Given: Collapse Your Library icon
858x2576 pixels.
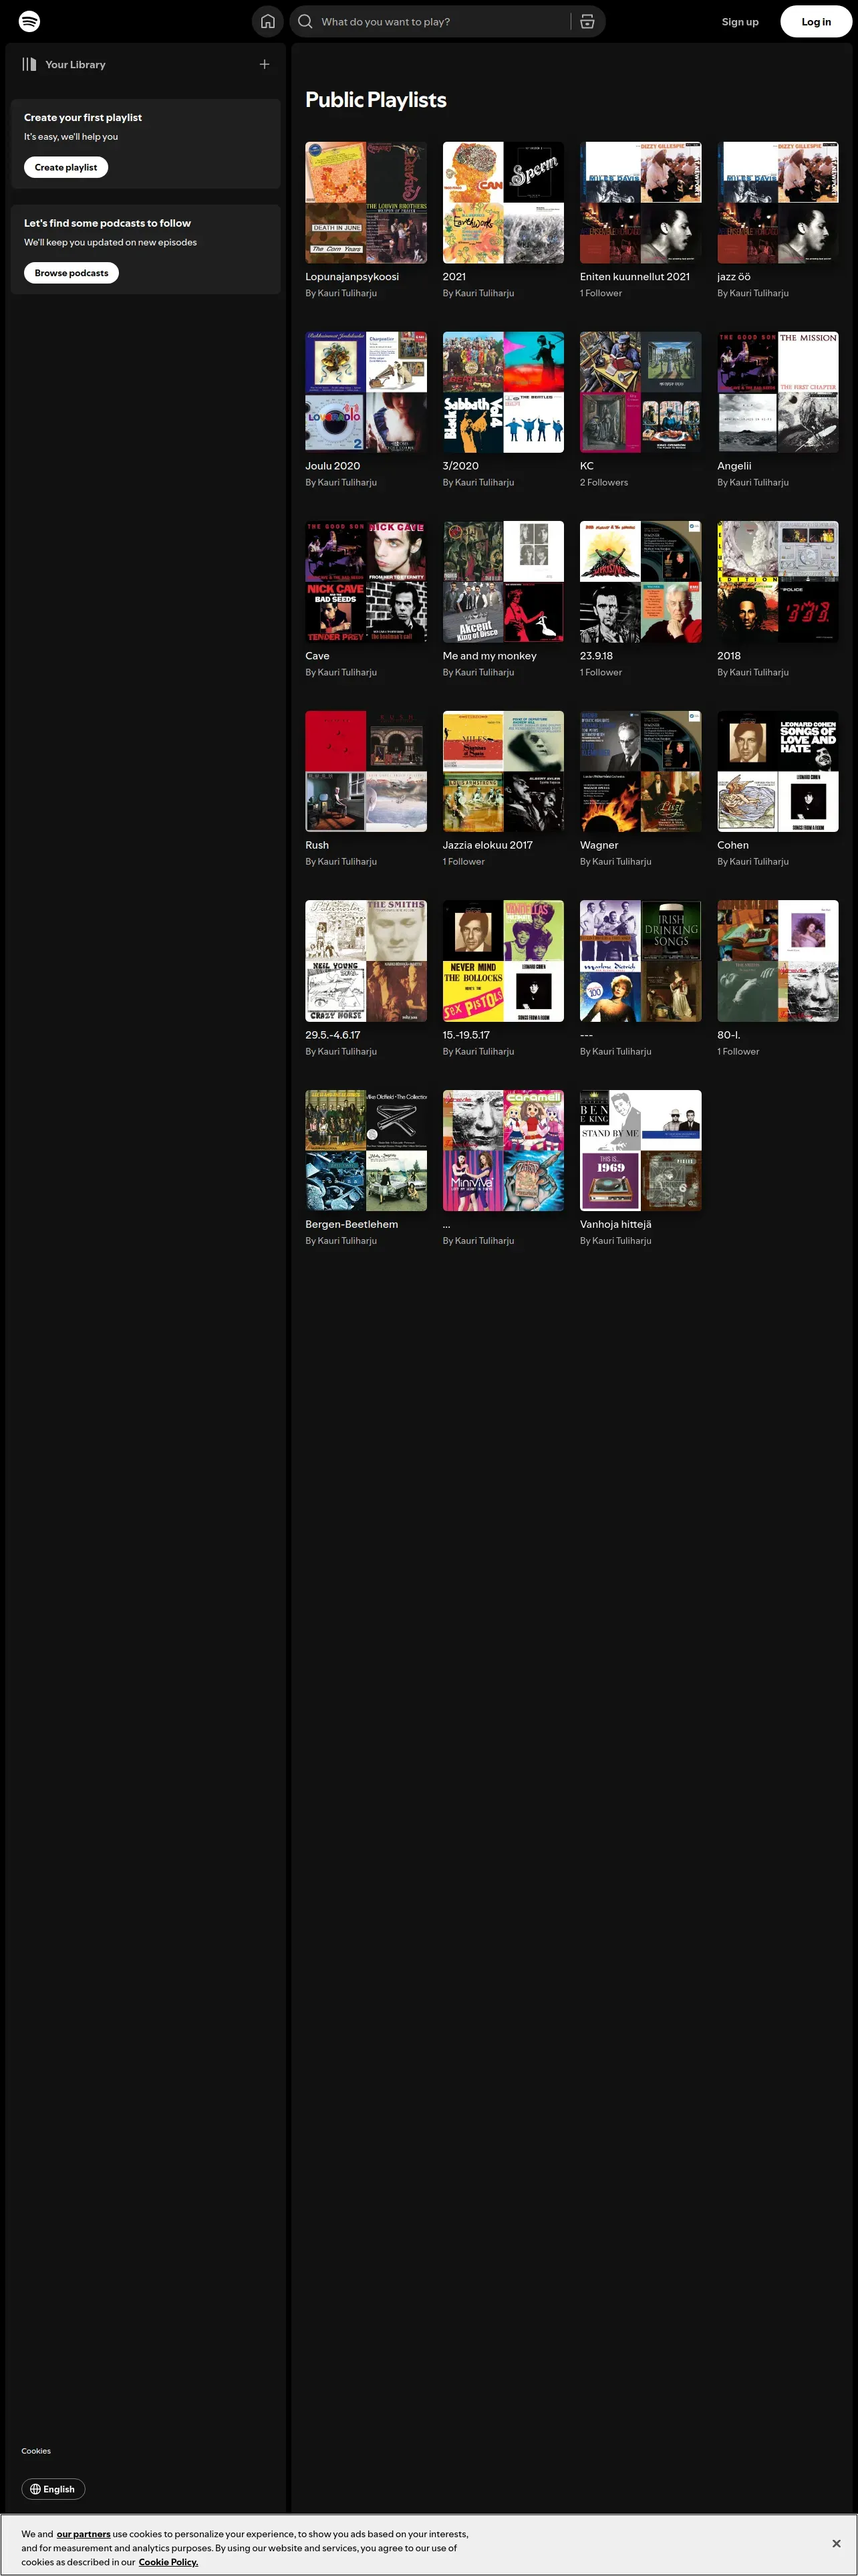Looking at the screenshot, I should tap(29, 64).
